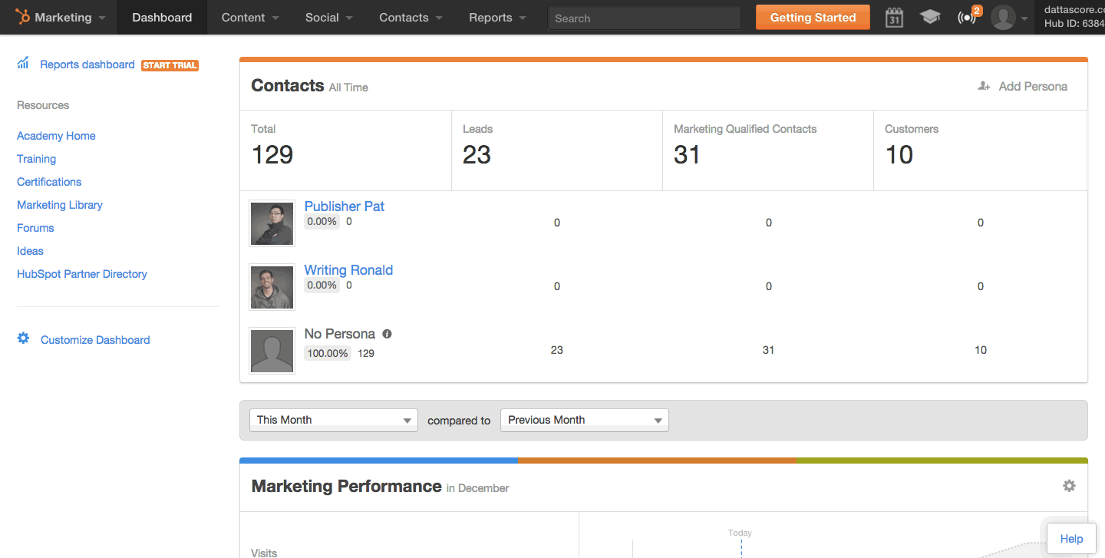Viewport: 1105px width, 558px height.
Task: Click Writing Ronald's photo thumbnail
Action: point(272,287)
